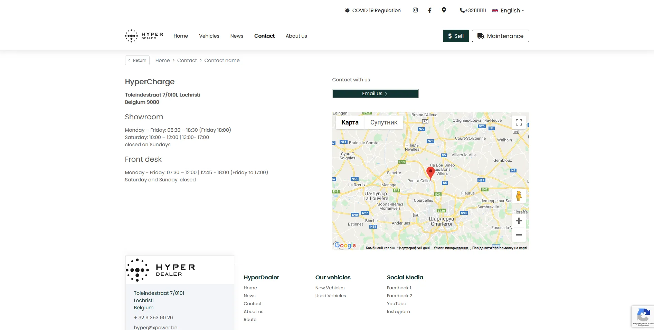Viewport: 654px width, 330px height.
Task: Open the Instagram footer link
Action: [398, 312]
